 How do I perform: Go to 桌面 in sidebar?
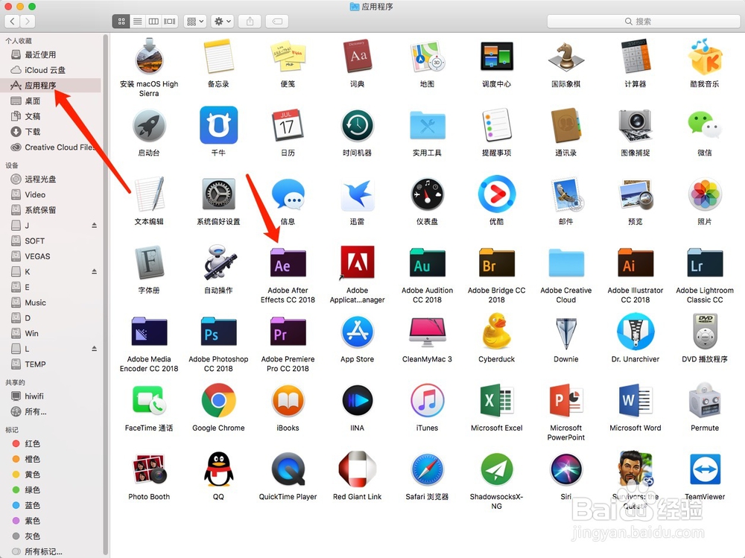51,101
